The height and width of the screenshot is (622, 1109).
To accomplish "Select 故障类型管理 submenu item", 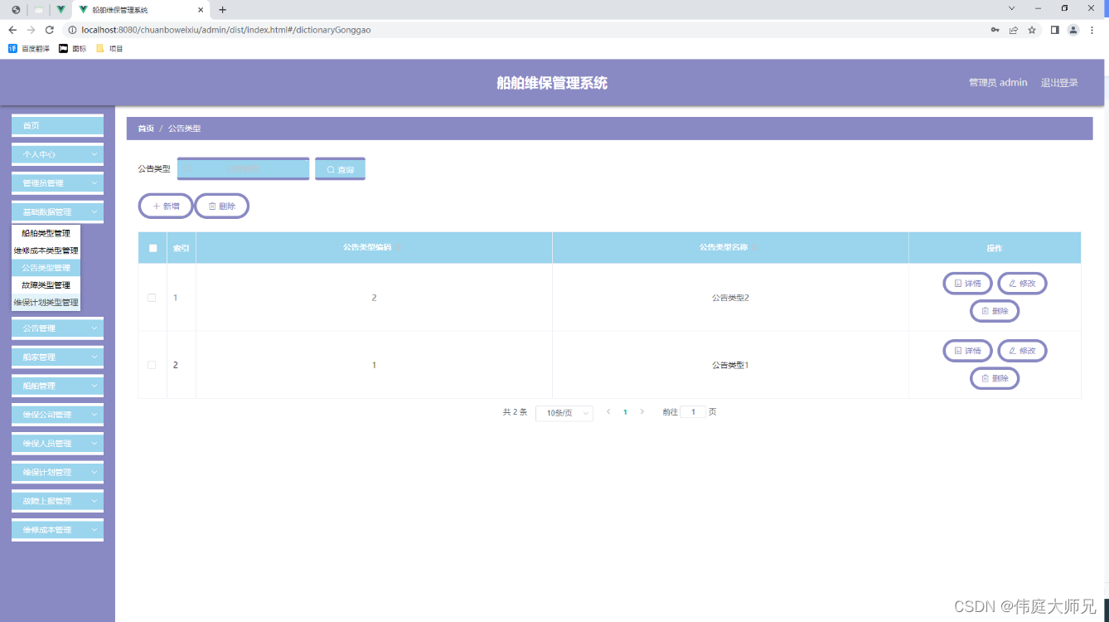I will click(46, 285).
